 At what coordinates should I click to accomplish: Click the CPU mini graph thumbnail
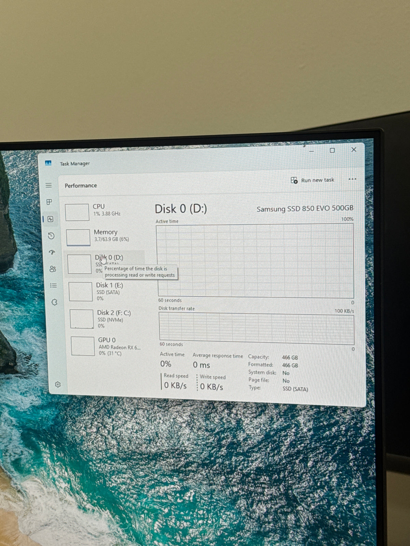click(77, 212)
